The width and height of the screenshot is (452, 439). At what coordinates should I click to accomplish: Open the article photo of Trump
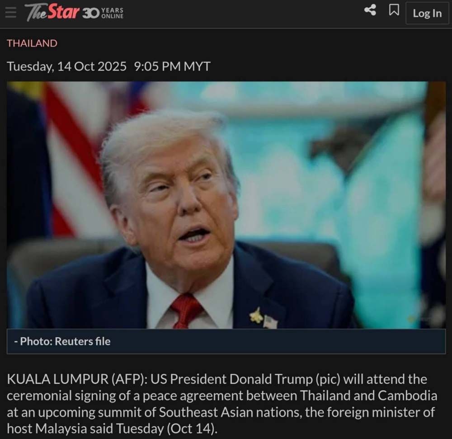click(226, 205)
